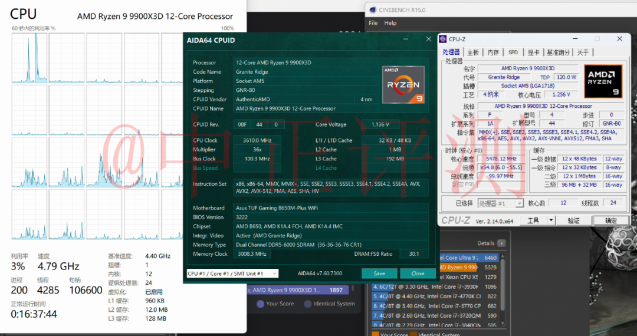Click the Core Voltage value 1.136 V
Image resolution: width=637 pixels, height=336 pixels.
[380, 124]
